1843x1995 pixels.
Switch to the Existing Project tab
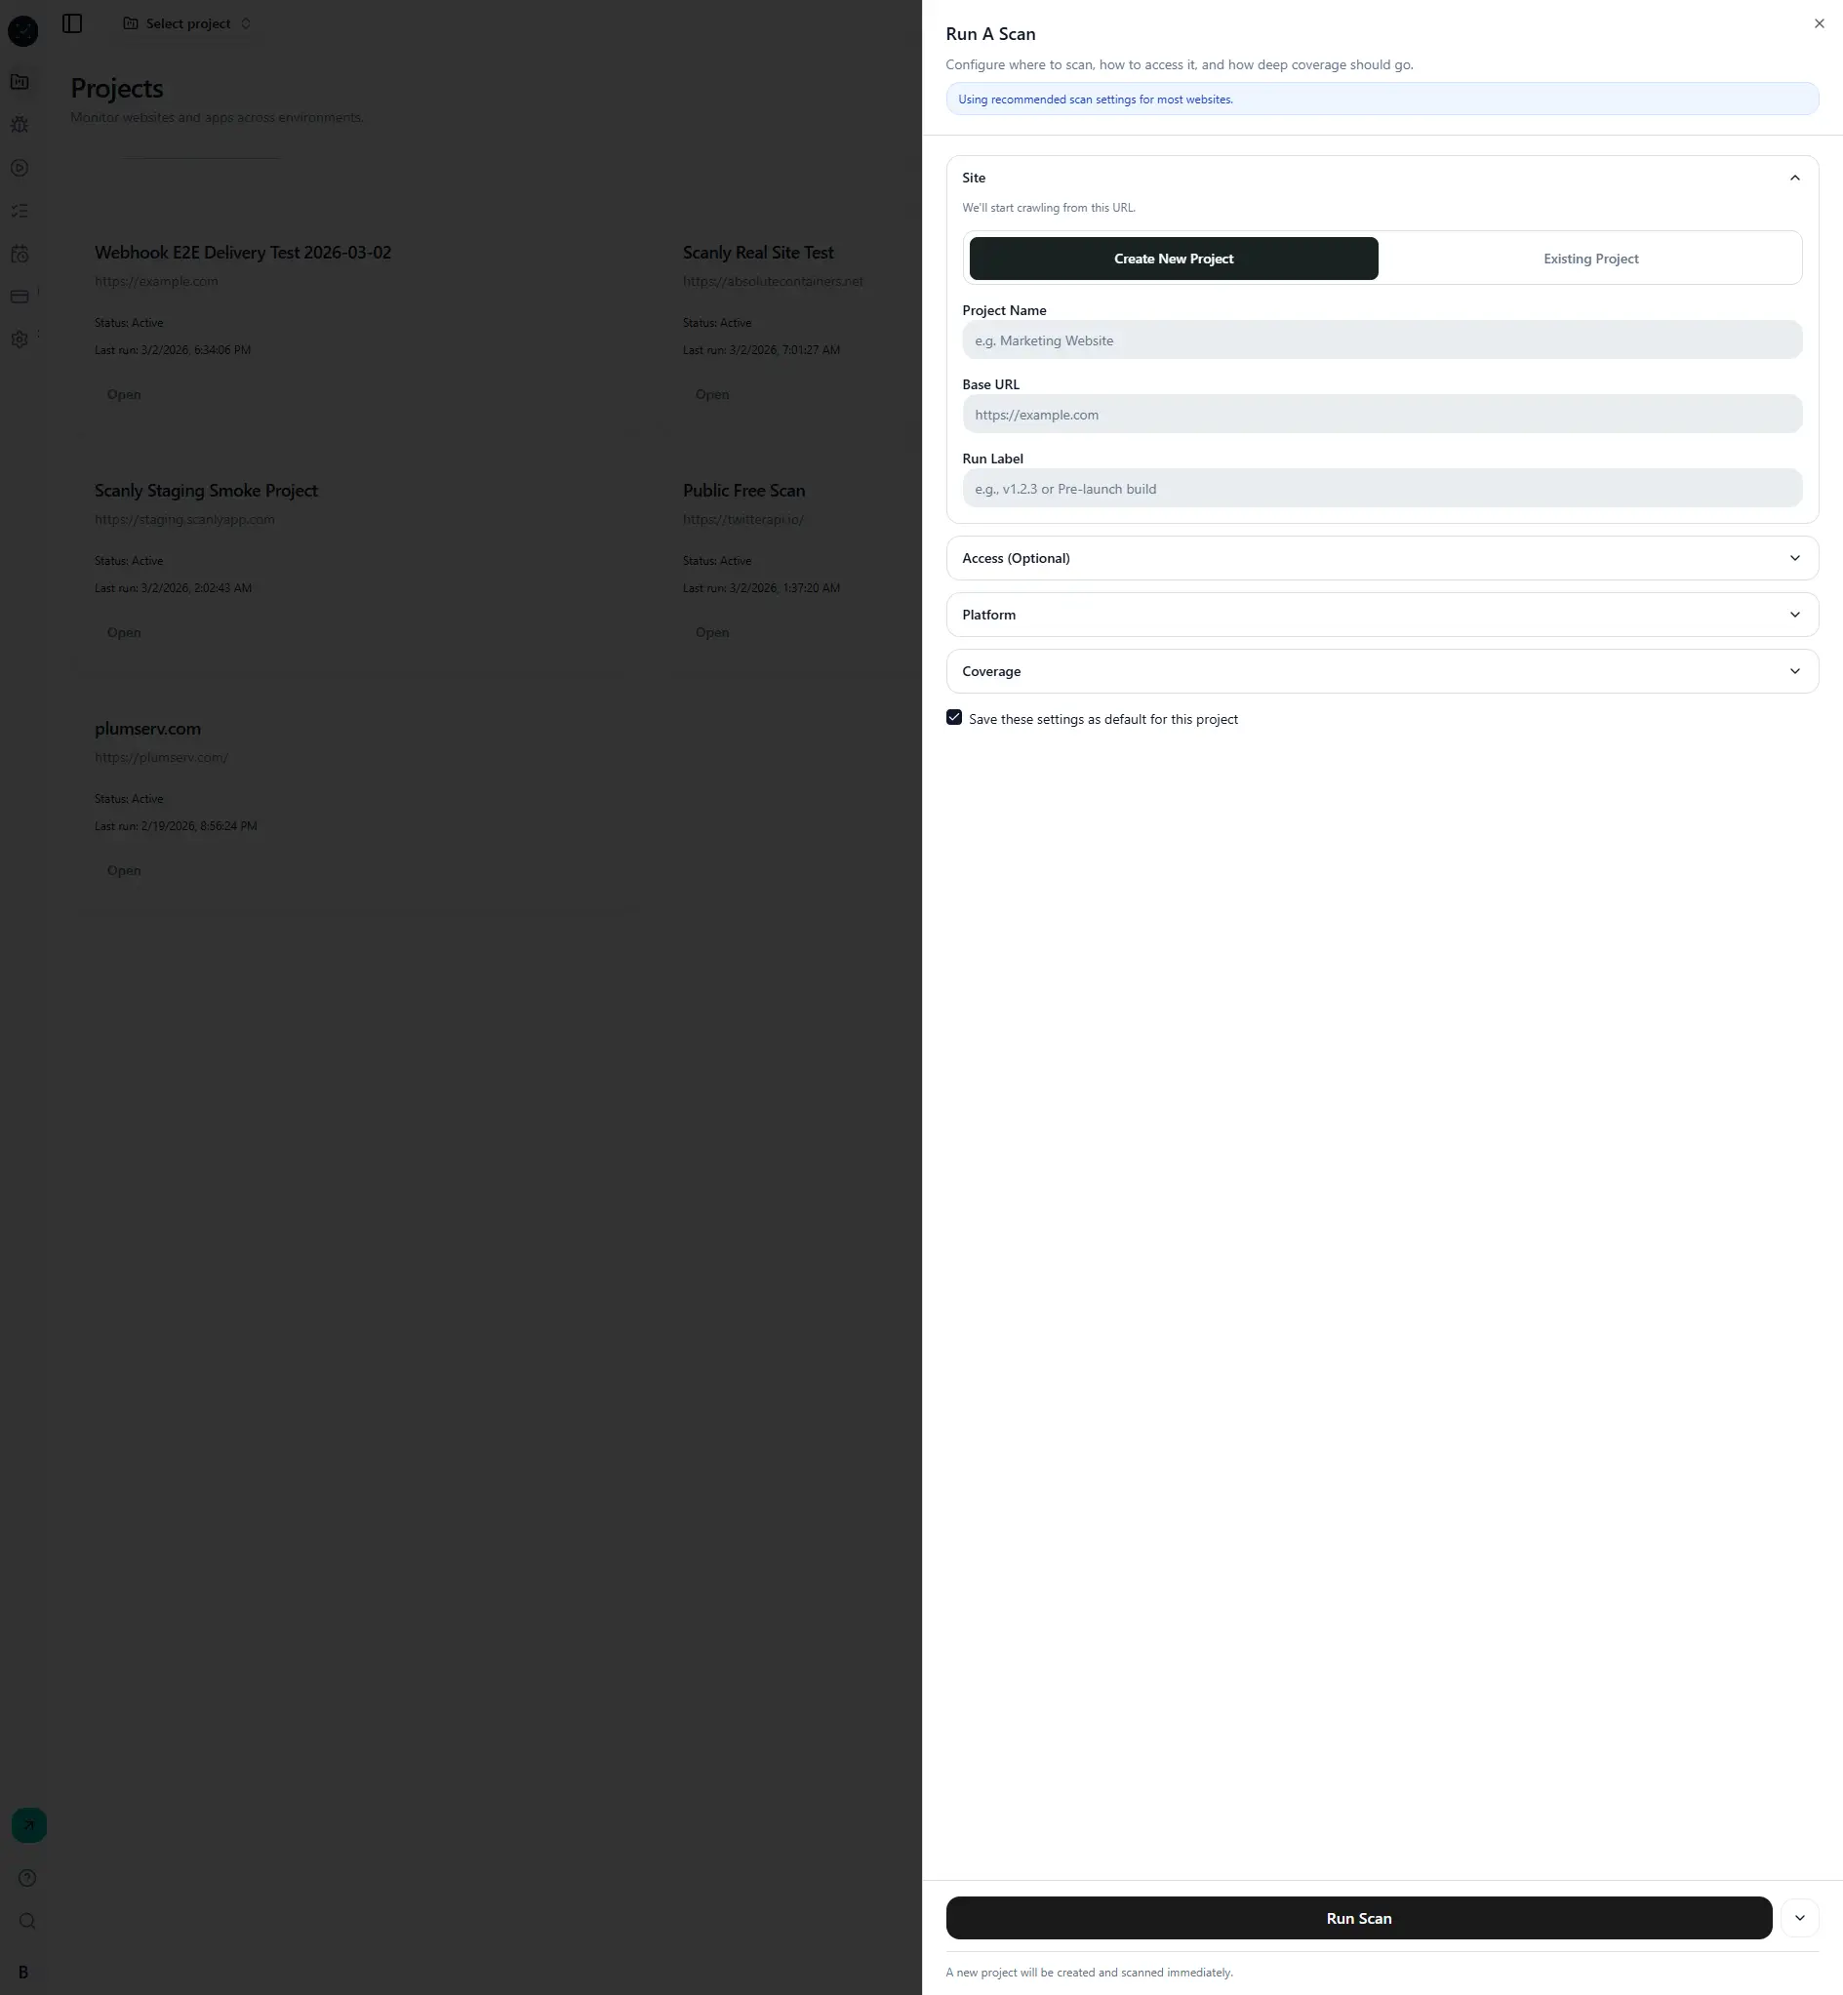tap(1589, 259)
